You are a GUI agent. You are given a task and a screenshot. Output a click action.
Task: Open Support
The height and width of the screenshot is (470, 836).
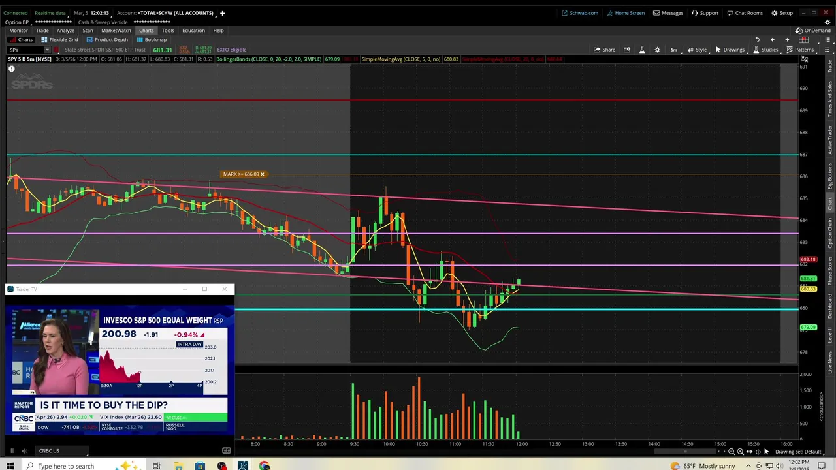point(705,13)
